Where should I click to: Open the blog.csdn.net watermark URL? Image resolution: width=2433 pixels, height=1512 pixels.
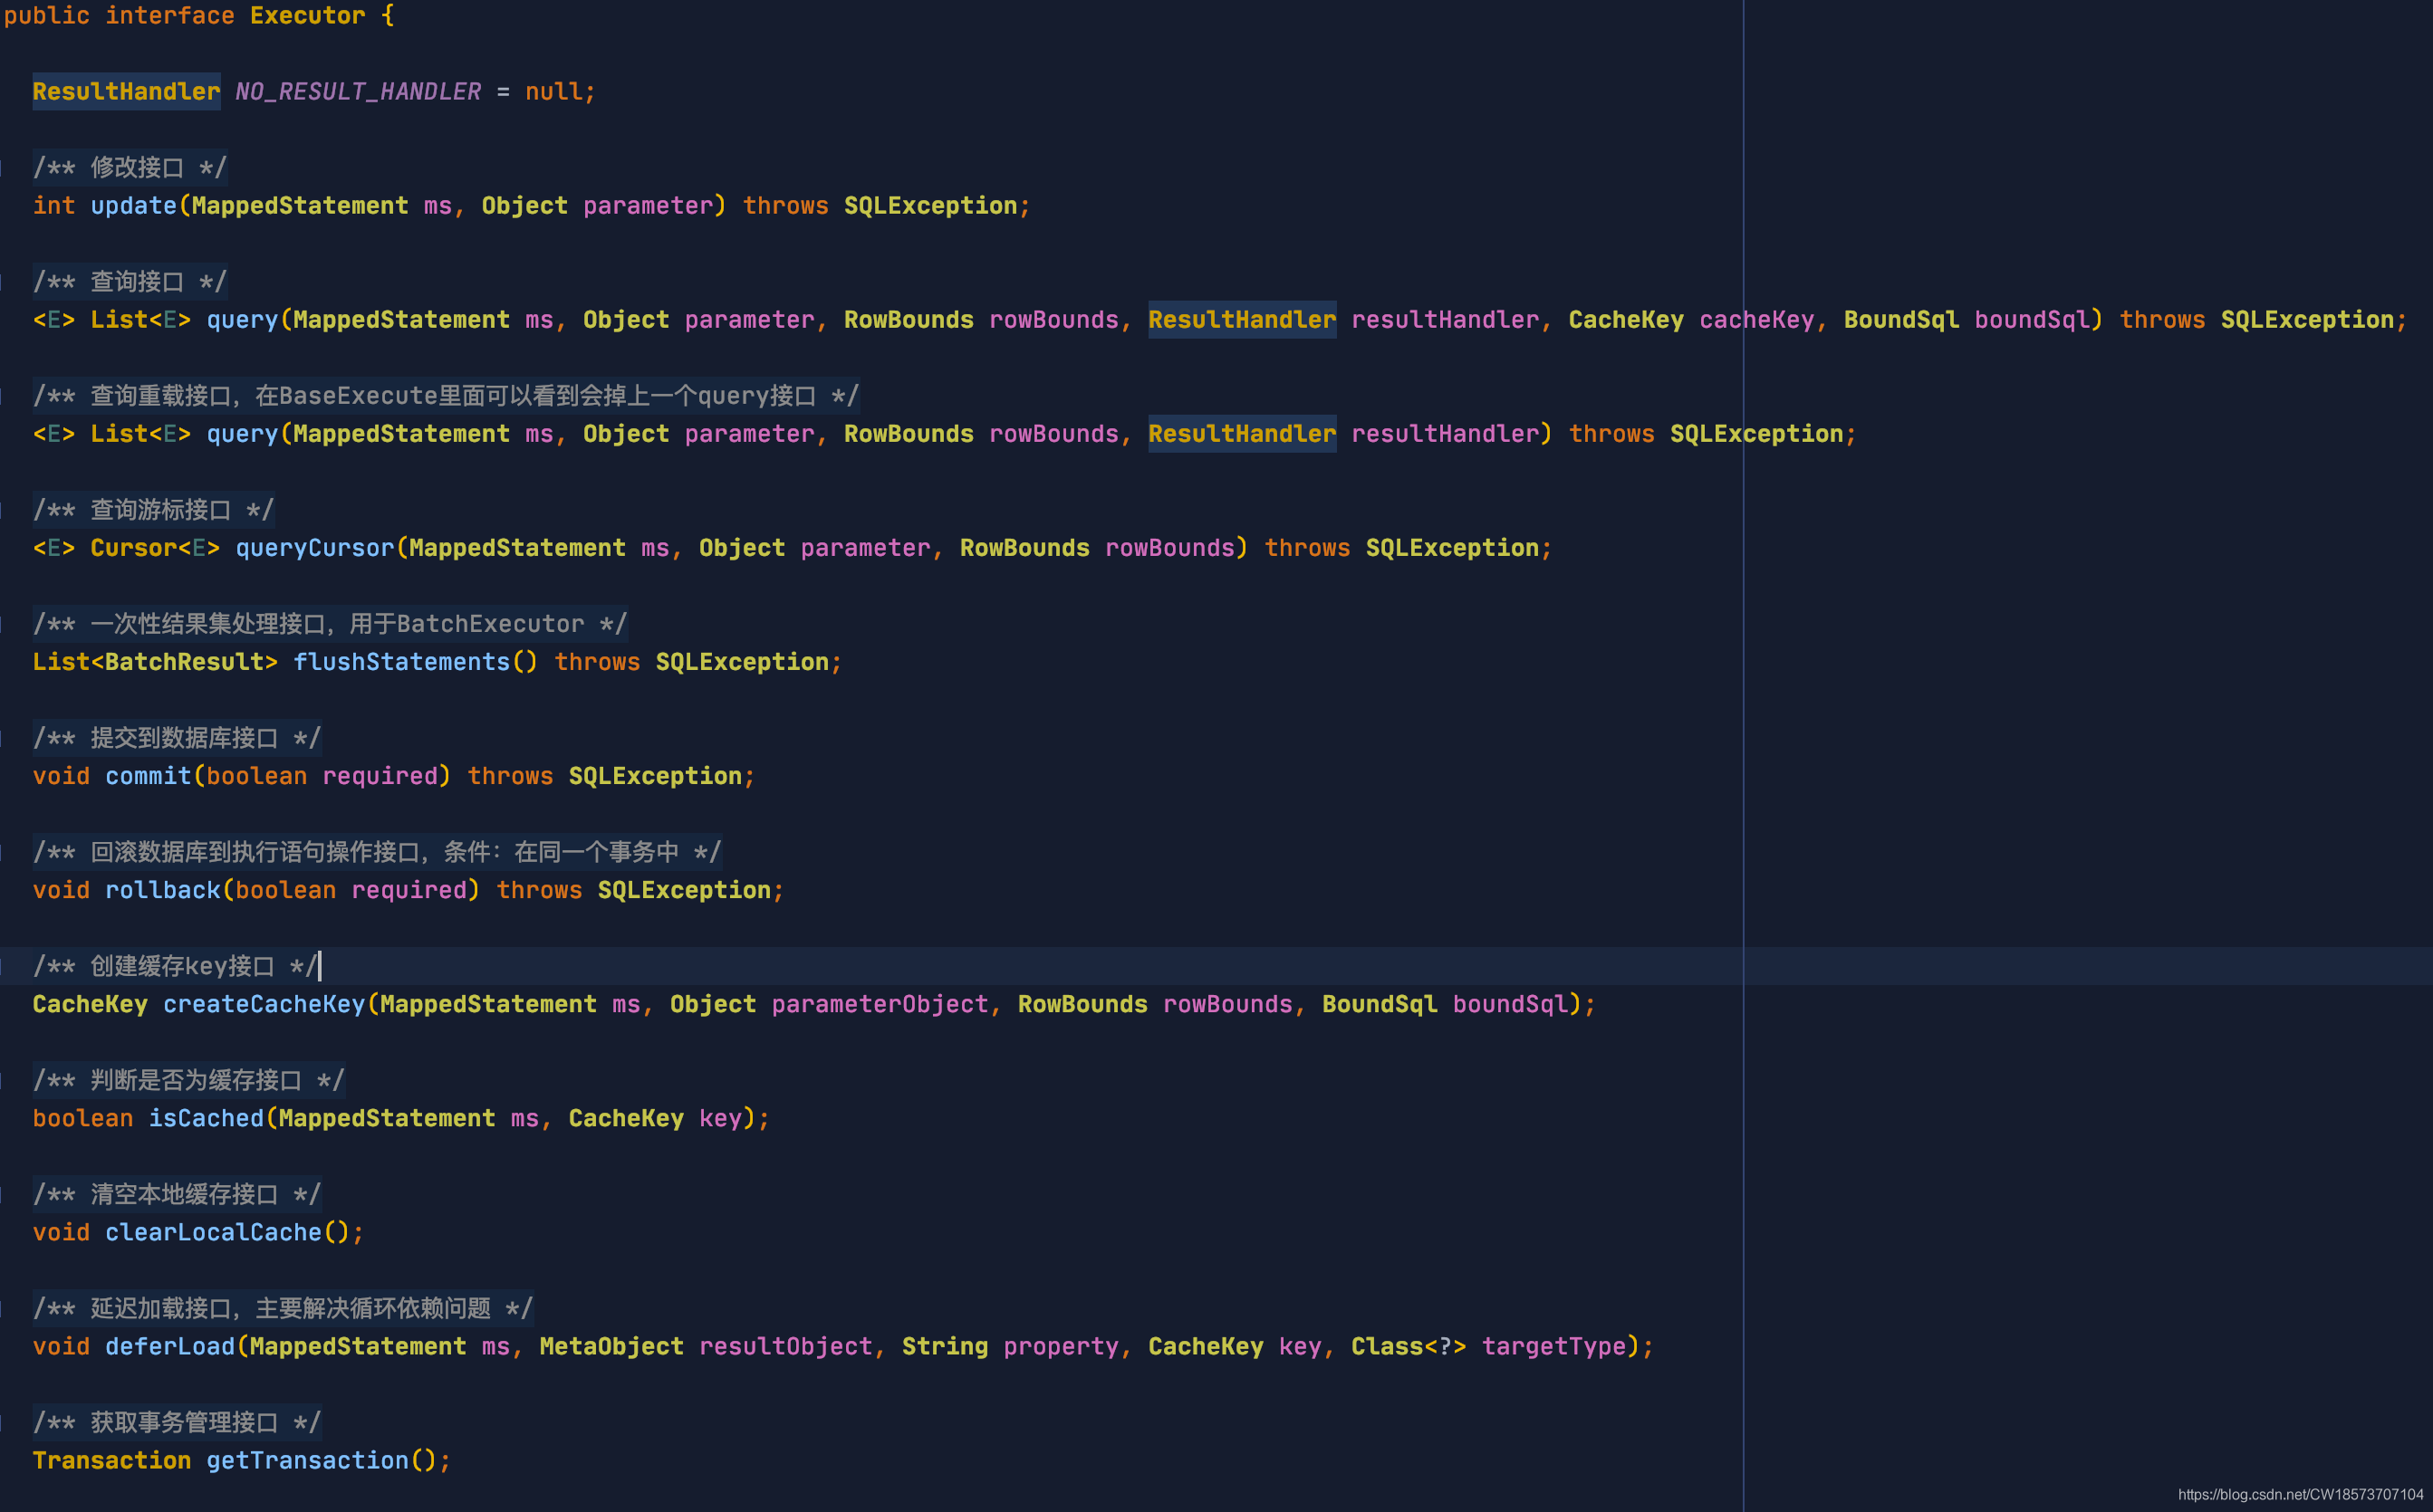point(2300,1494)
